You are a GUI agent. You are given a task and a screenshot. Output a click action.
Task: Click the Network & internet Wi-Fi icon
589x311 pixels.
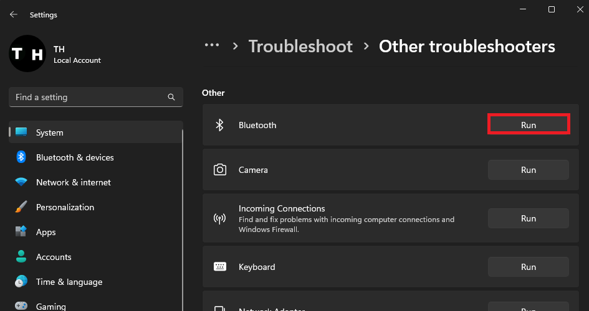(x=21, y=182)
